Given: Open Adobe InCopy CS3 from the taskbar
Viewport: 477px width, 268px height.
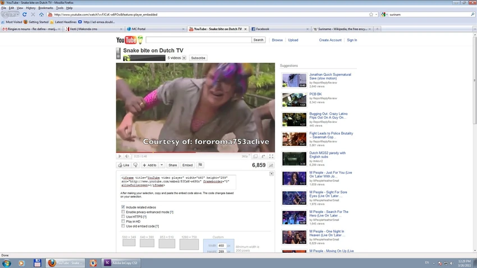Looking at the screenshot, I should pos(121,262).
